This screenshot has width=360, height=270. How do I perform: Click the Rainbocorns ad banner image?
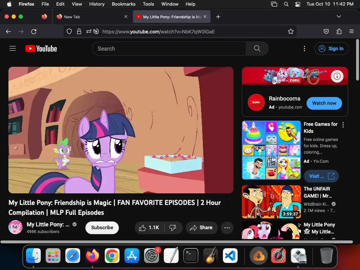pos(295,76)
